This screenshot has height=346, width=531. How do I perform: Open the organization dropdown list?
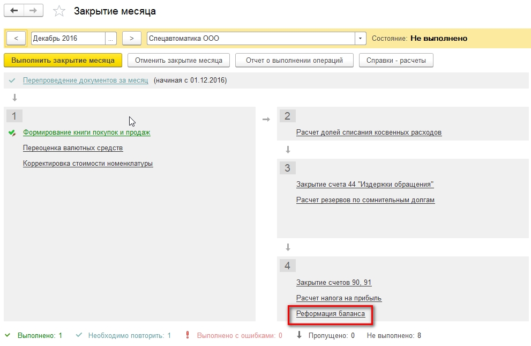pyautogui.click(x=361, y=38)
